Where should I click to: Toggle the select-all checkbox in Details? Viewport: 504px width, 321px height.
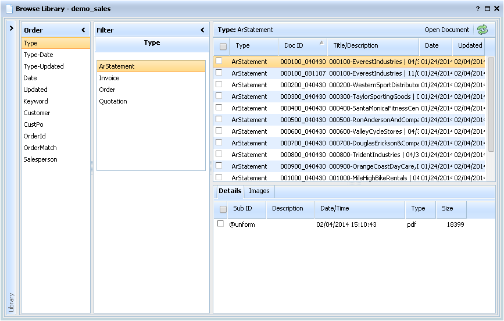pos(223,209)
